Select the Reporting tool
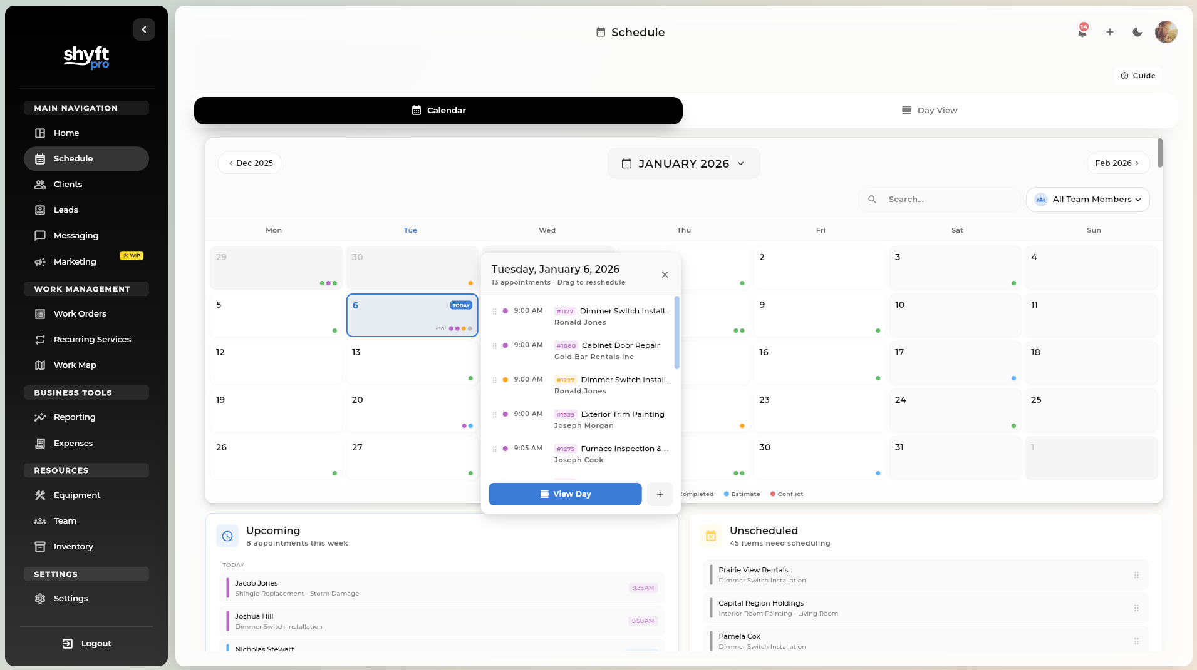 pyautogui.click(x=73, y=417)
